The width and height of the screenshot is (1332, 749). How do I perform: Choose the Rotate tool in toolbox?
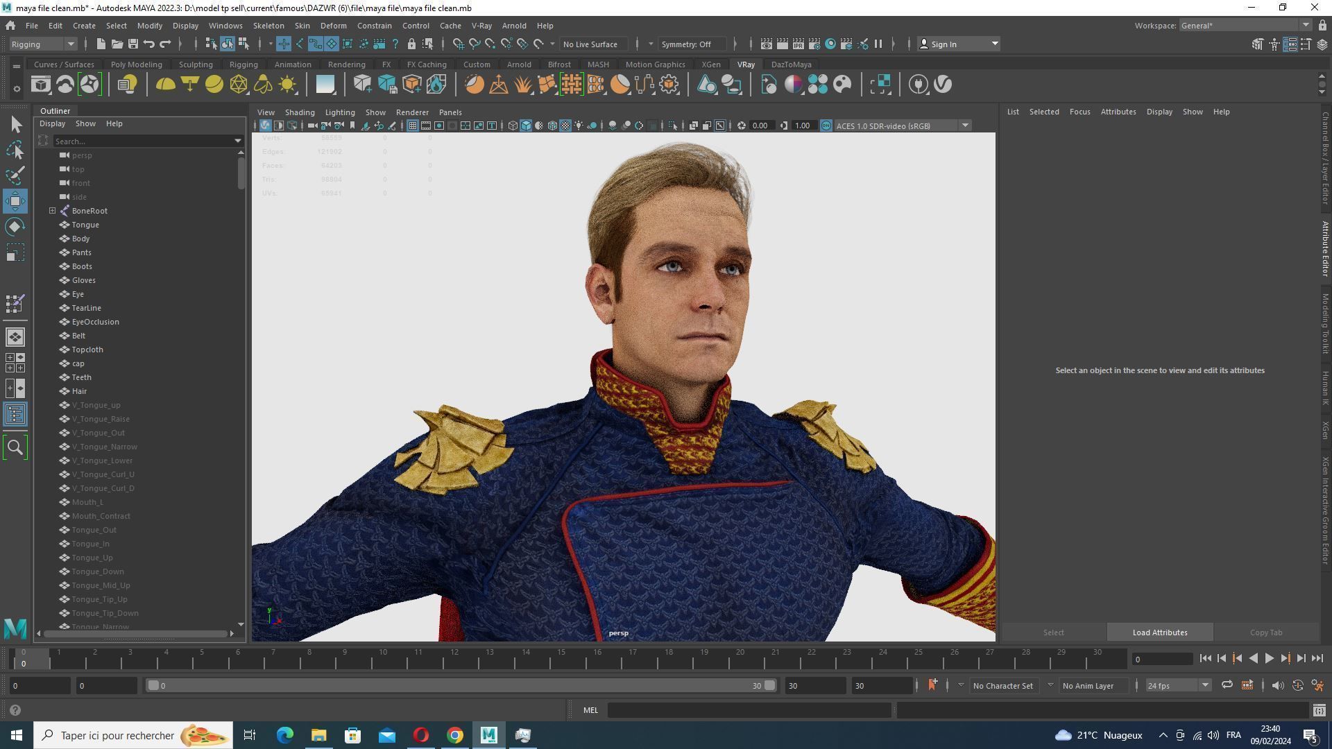point(15,227)
